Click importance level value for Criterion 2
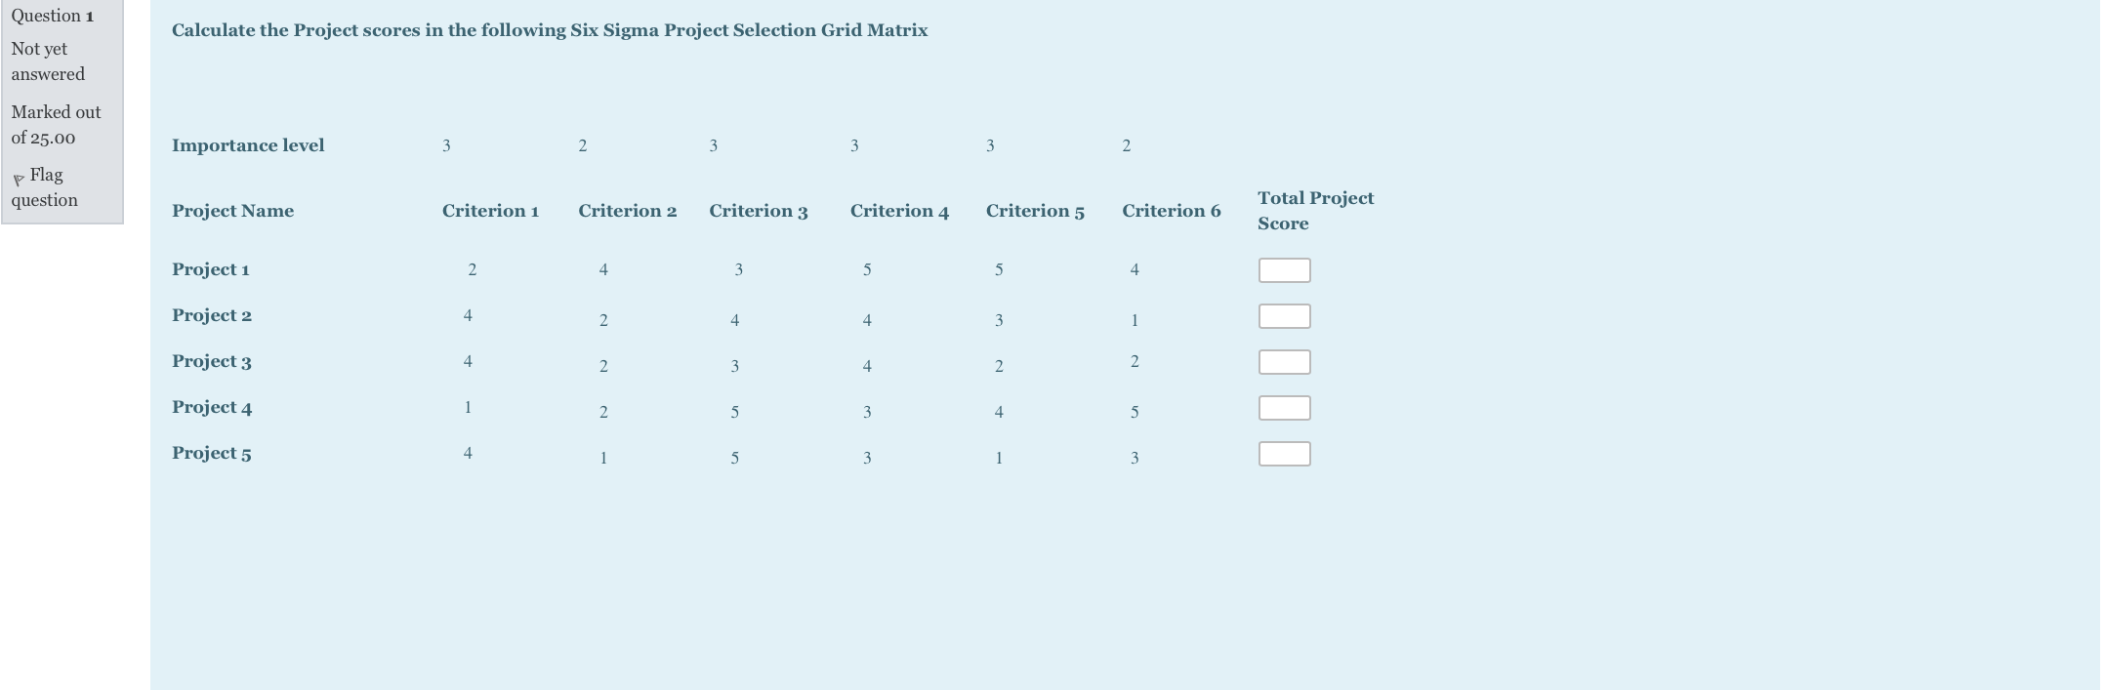 click(x=583, y=145)
